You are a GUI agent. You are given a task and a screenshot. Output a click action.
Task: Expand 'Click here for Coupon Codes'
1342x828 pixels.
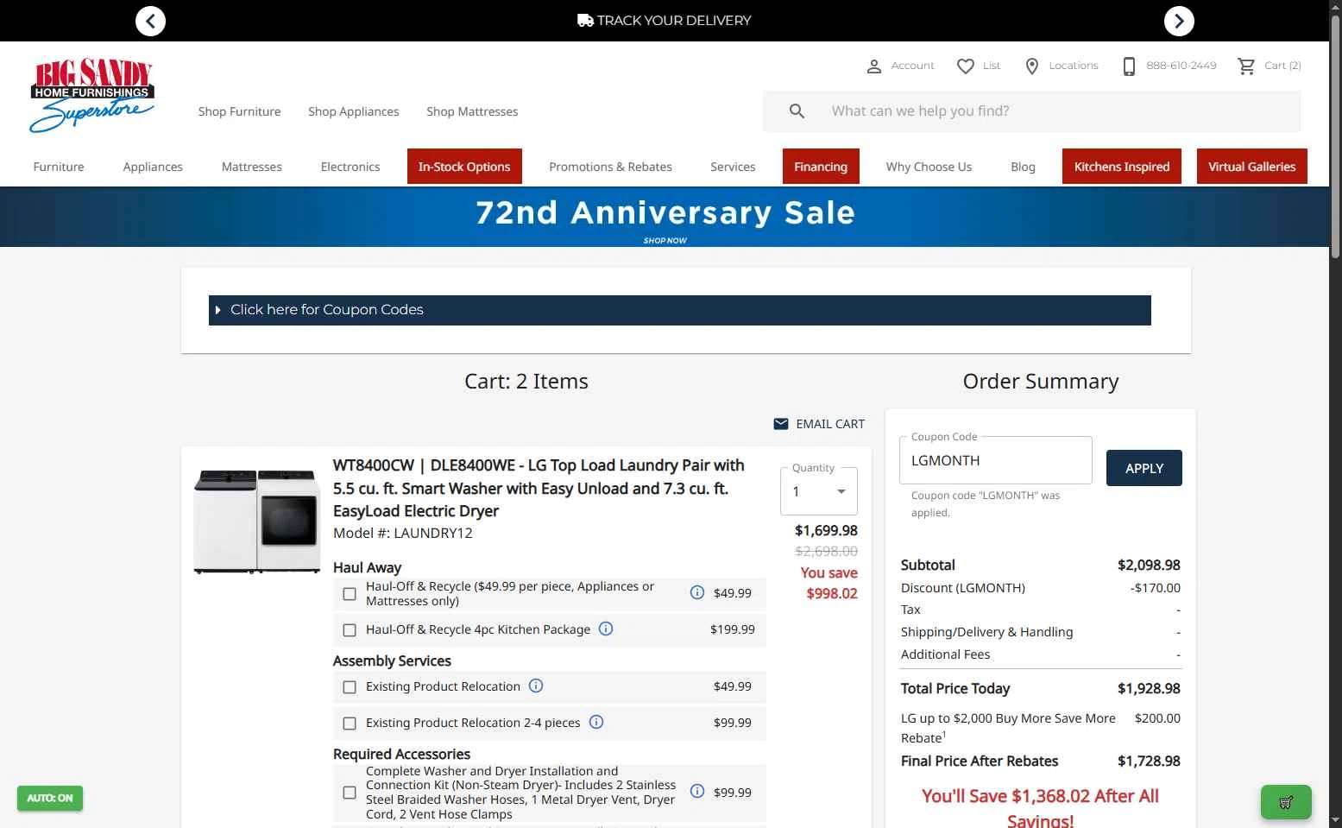(x=680, y=310)
